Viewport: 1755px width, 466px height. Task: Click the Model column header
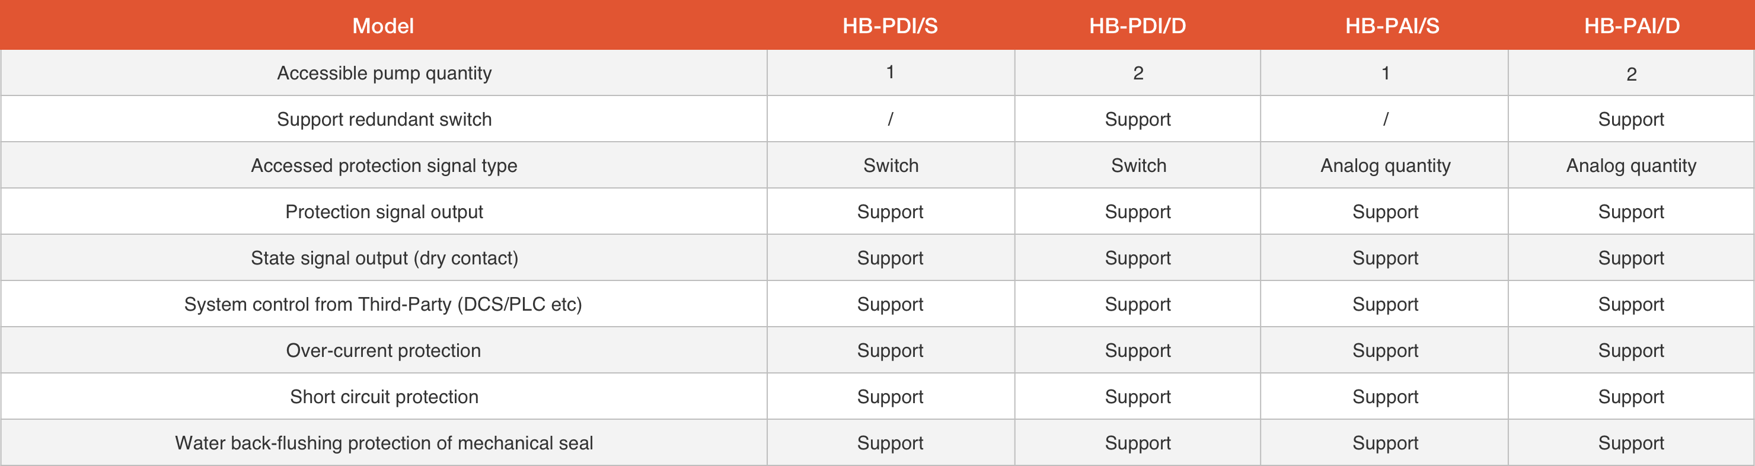[x=383, y=26]
